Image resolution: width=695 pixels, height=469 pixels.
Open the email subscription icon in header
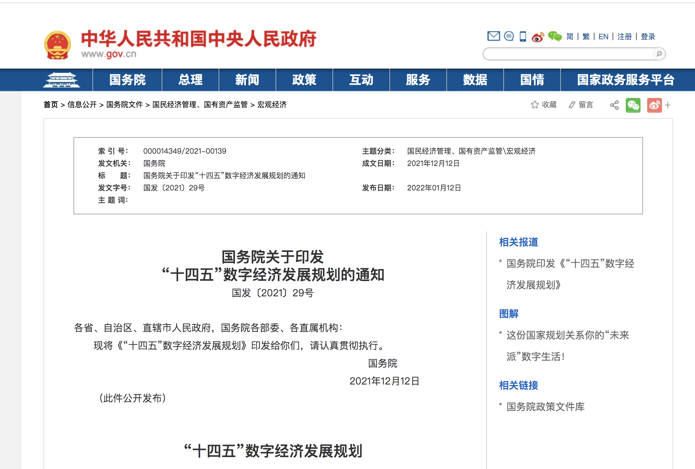(494, 36)
